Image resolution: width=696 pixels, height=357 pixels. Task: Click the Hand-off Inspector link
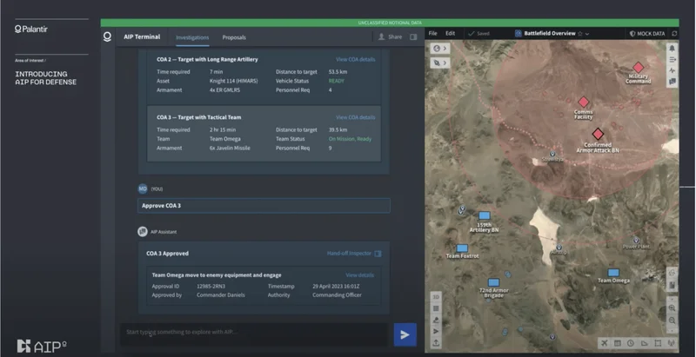[348, 254]
